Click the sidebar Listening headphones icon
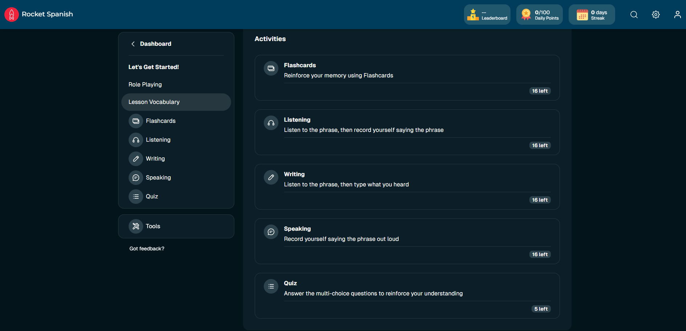Image resolution: width=686 pixels, height=331 pixels. click(x=136, y=140)
